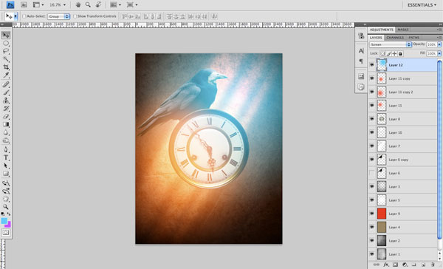Click the foreground color swatch

click(x=4, y=221)
